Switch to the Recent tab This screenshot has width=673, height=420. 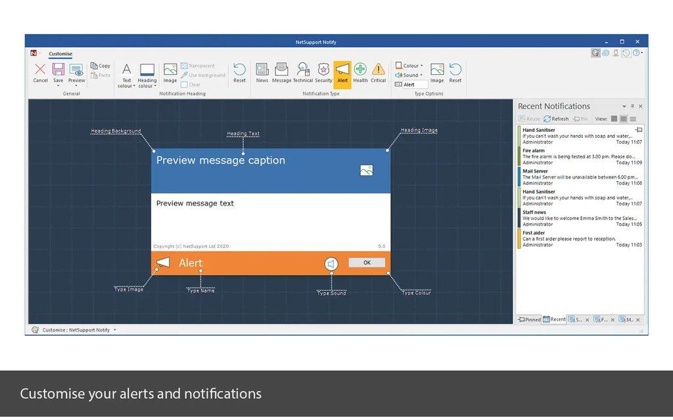[554, 320]
